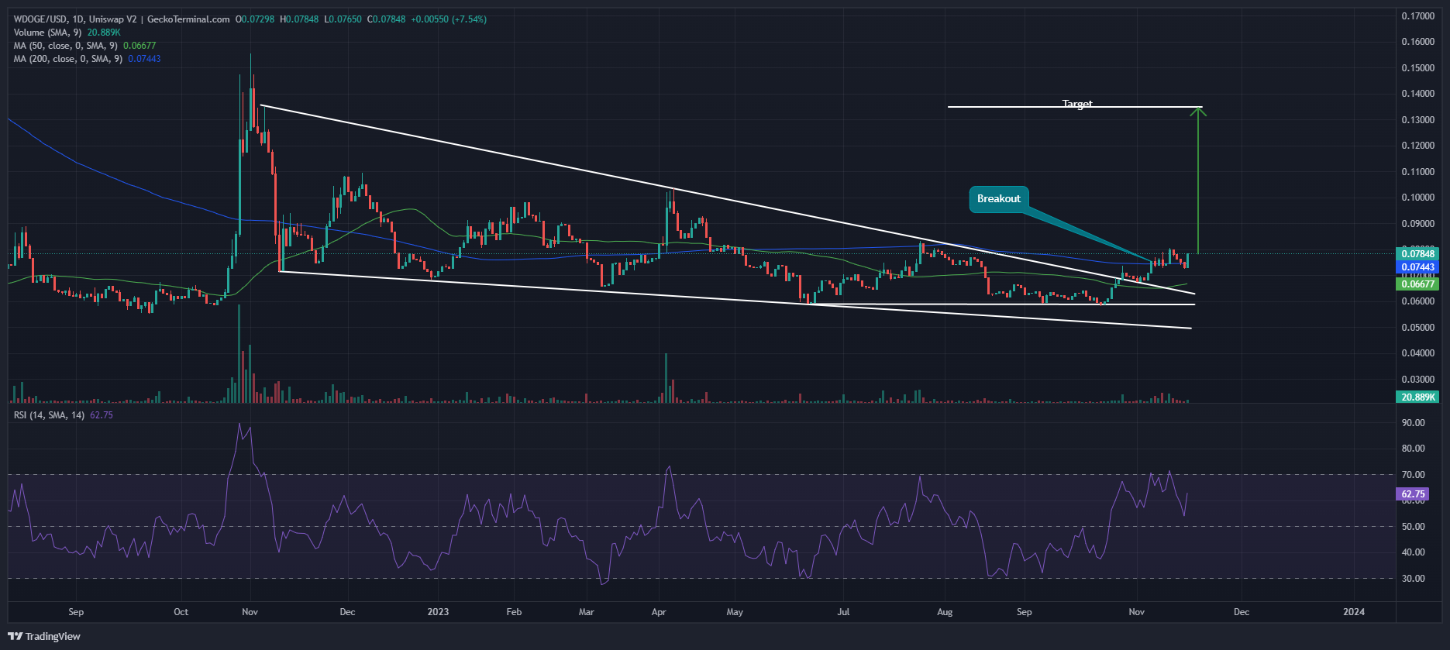Click the 30.00 RSI axis tick
The image size is (1450, 650).
point(1414,579)
